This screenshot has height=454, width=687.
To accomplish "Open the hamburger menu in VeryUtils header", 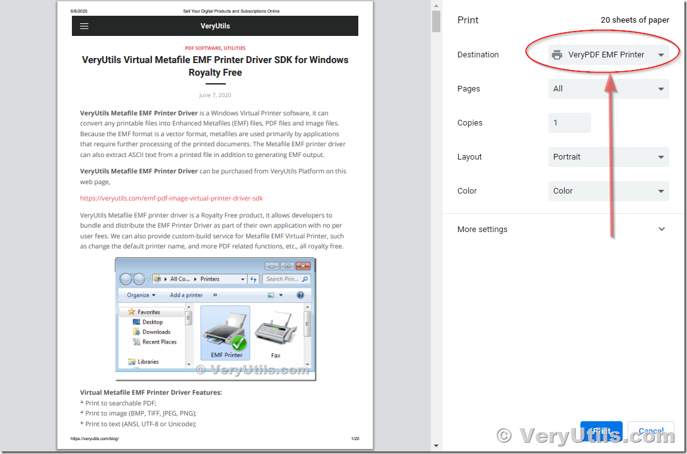I will (84, 26).
